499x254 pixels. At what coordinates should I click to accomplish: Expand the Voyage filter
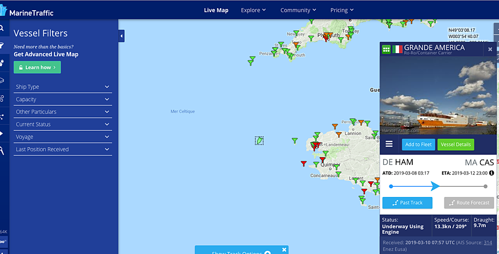pos(63,137)
